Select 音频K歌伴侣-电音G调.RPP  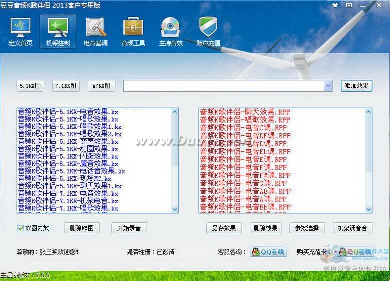pos(243,183)
